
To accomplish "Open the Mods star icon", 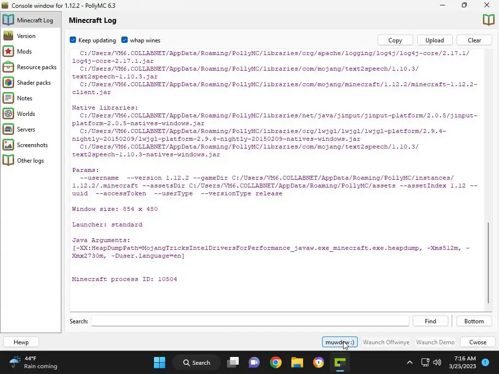I will 8,51.
